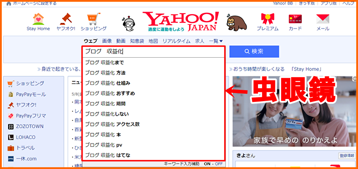This screenshot has height=169, width=358.
Task: Click the Yahoo! JAPAN logo
Action: [180, 22]
